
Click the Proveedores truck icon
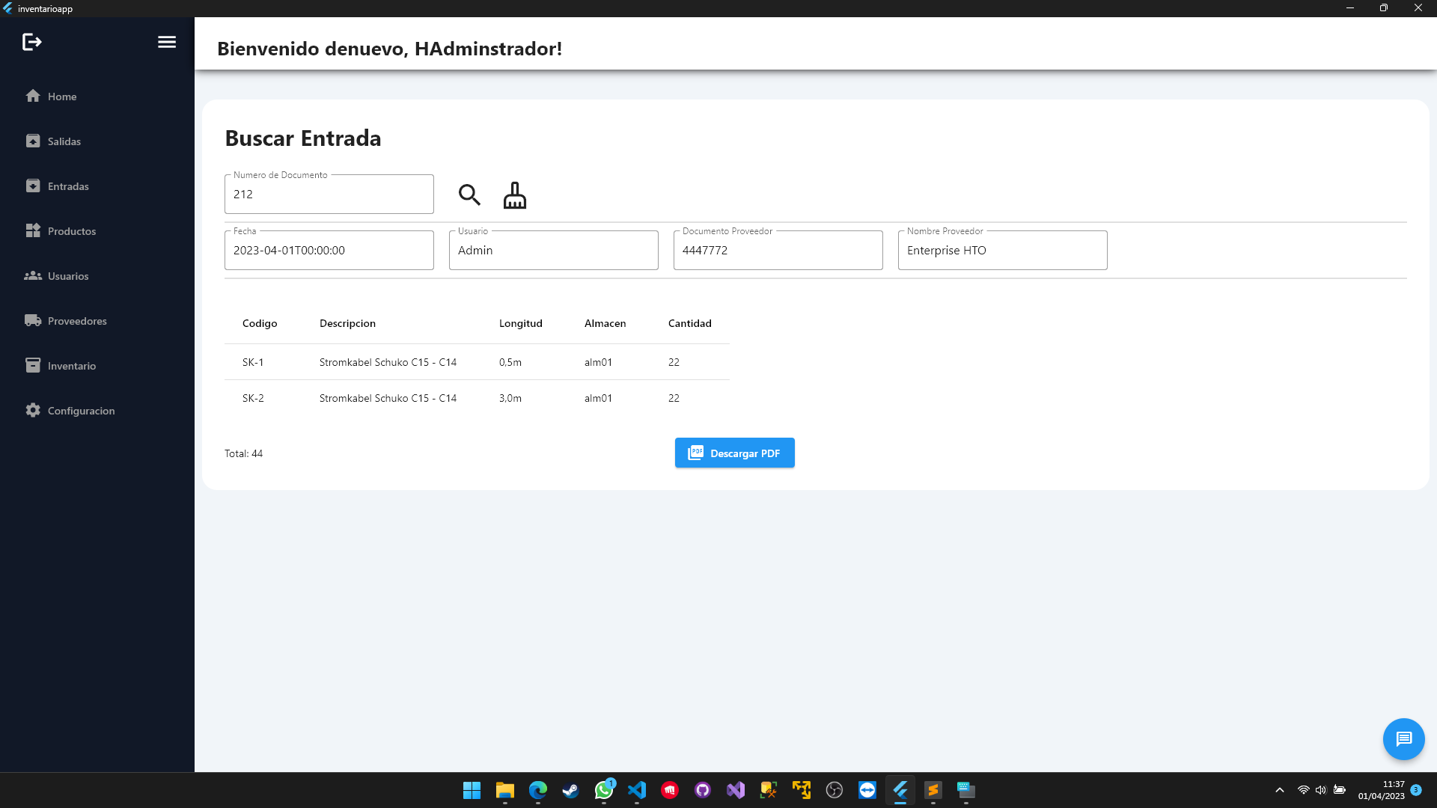pyautogui.click(x=33, y=320)
